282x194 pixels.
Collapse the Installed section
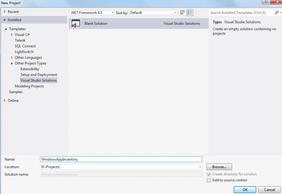coord(4,20)
